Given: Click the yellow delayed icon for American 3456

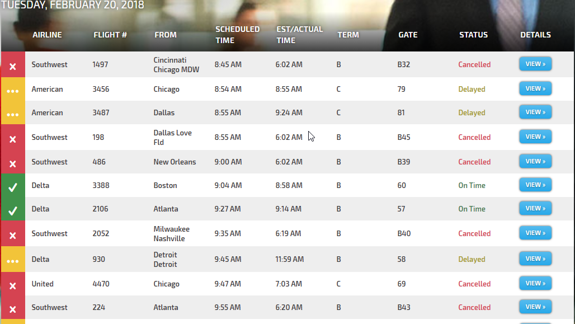Looking at the screenshot, I should pyautogui.click(x=13, y=90).
